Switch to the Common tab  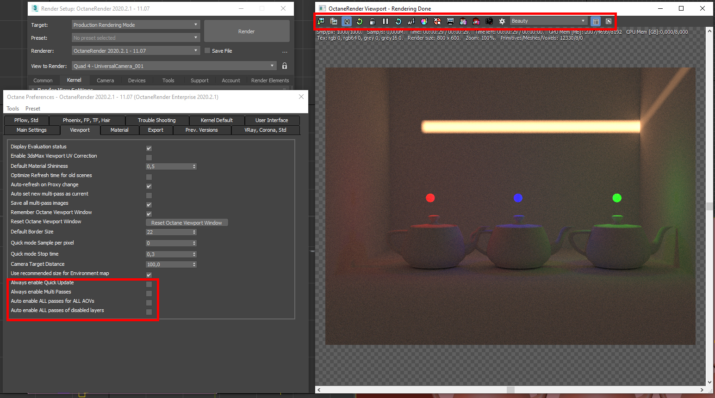tap(43, 80)
